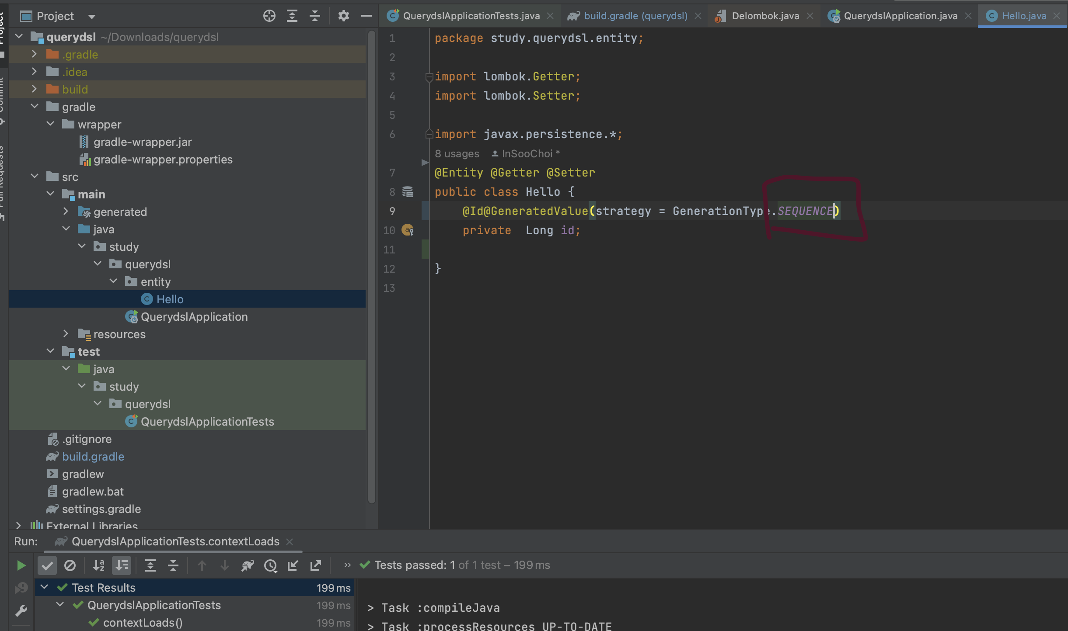Close the Delombok.java tab

[810, 16]
